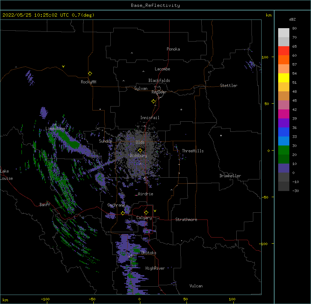Click the -100 tick on horizontal axis
This screenshot has width=311, height=304.
(x=45, y=299)
